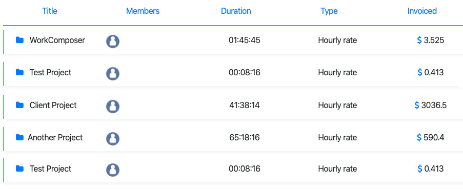Select the folder icon beside Another Project

tap(19, 137)
